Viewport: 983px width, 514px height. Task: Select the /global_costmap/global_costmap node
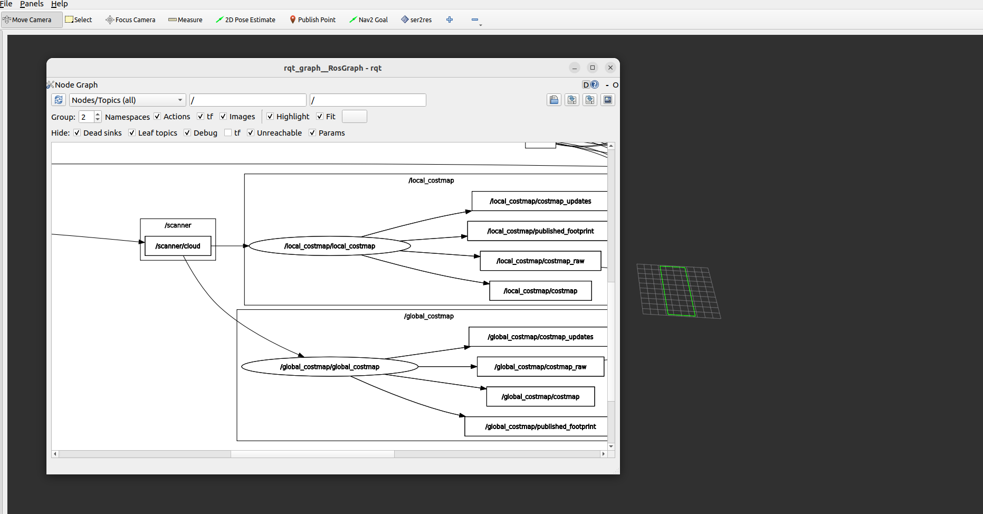coord(330,367)
